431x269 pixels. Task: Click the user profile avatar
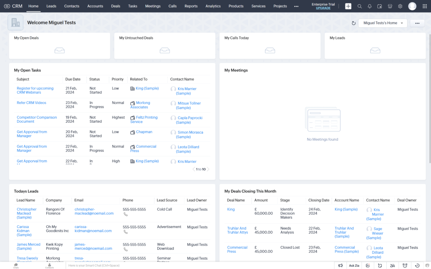[x=412, y=6]
